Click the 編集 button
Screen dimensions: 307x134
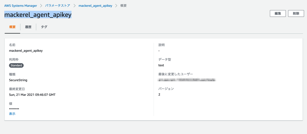click(x=278, y=13)
